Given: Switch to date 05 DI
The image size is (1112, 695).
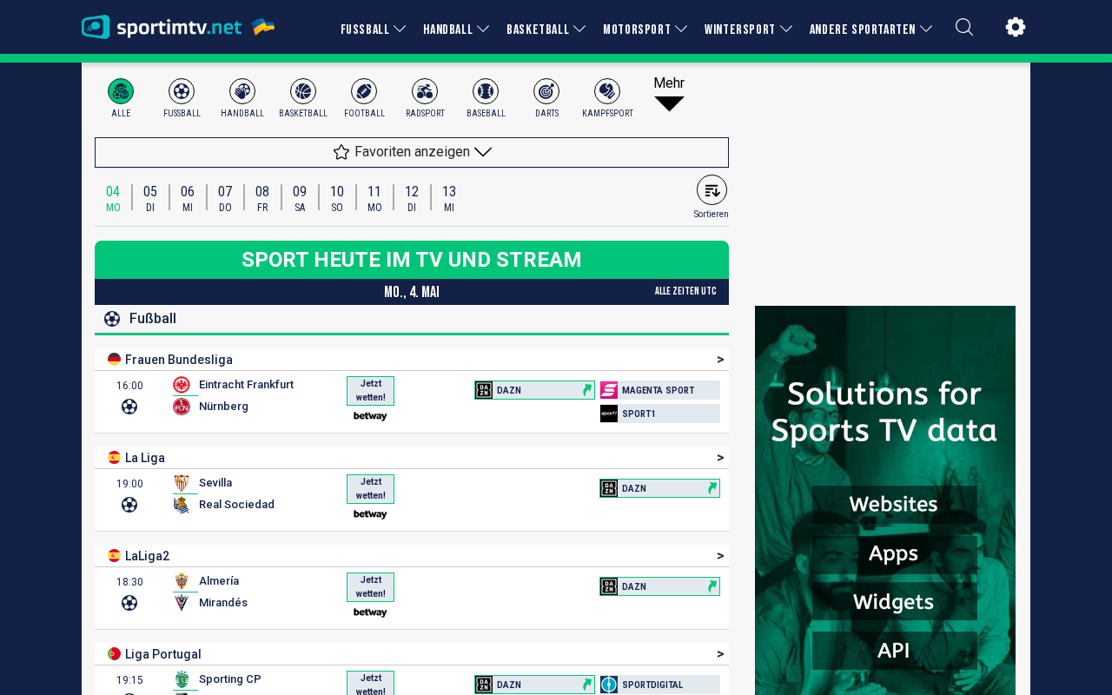Looking at the screenshot, I should (150, 198).
